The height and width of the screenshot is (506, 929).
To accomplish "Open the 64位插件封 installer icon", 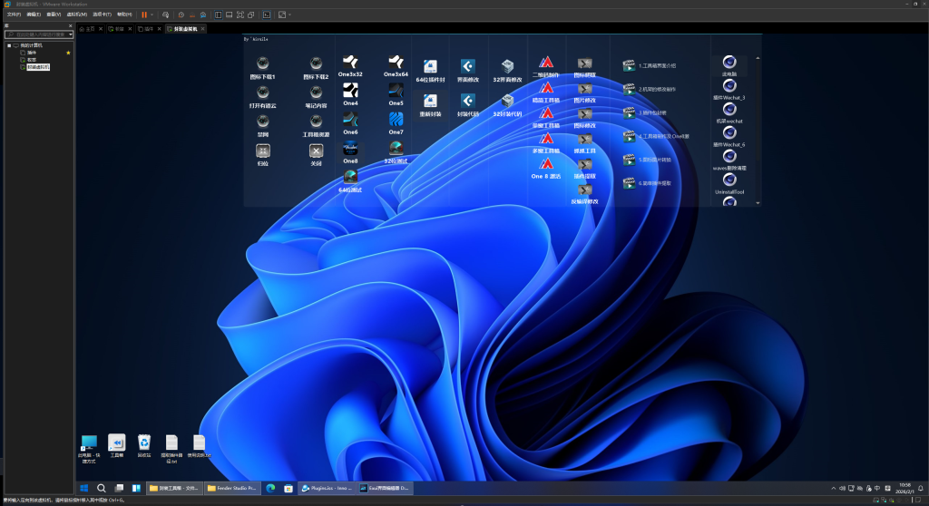I will pos(430,67).
